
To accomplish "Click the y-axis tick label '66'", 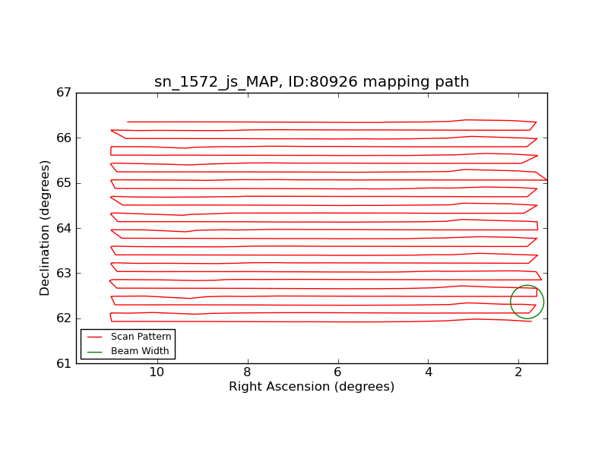I will point(64,138).
